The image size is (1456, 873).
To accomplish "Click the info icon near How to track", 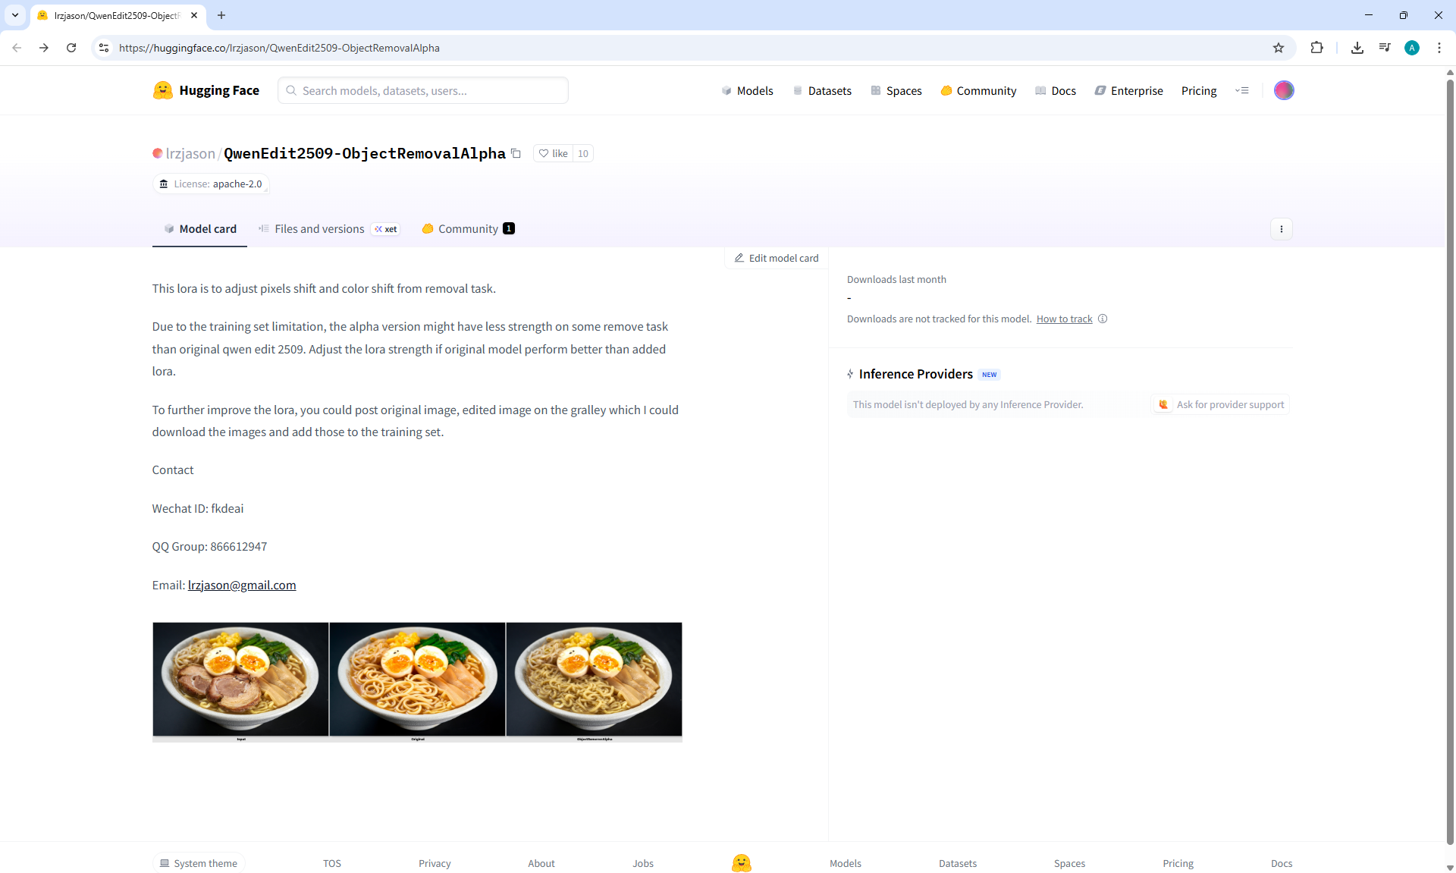I will pos(1103,319).
